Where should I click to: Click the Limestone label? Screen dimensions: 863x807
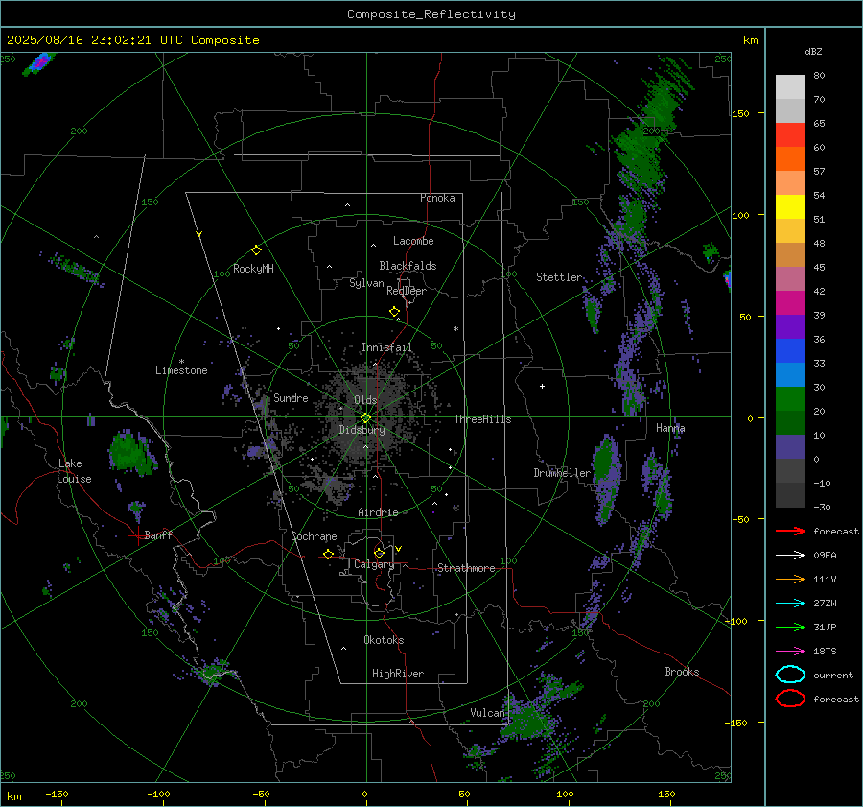(x=181, y=370)
